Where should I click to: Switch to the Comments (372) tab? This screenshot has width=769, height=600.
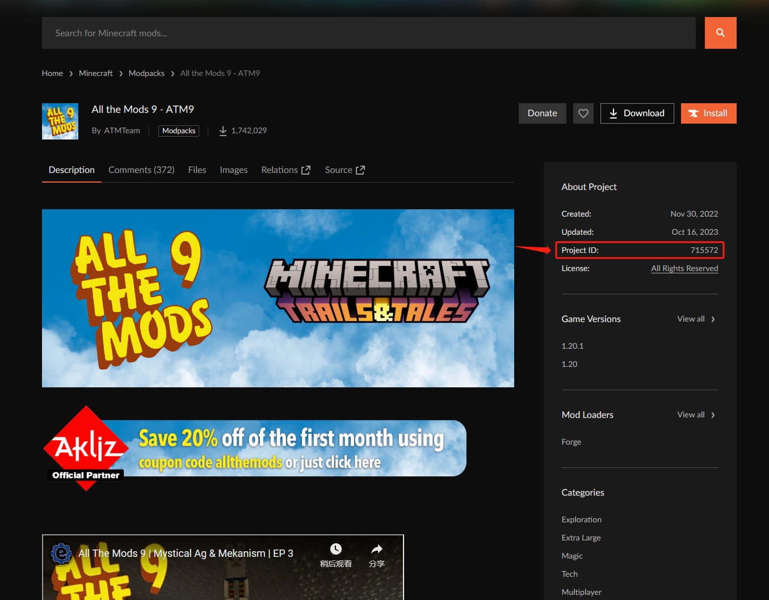click(141, 170)
